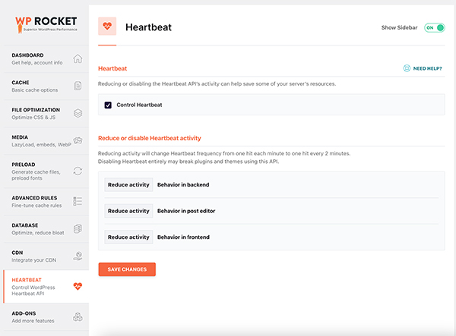456x336 pixels.
Task: Go to the File Optimization section
Action: [36, 114]
